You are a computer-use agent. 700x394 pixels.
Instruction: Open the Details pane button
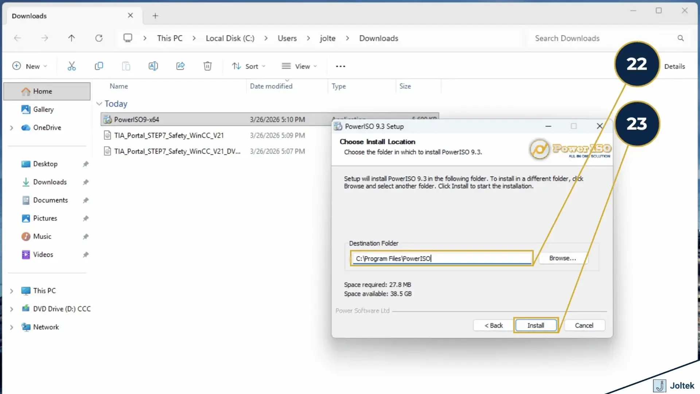(x=674, y=66)
